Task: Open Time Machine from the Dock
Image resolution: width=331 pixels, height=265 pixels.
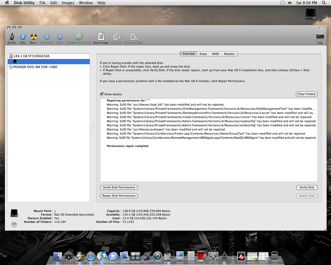Action: click(x=158, y=256)
